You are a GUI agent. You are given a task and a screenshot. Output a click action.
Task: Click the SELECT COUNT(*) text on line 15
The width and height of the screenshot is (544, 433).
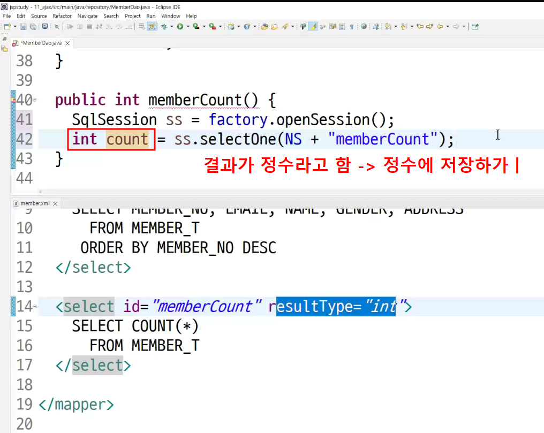135,326
